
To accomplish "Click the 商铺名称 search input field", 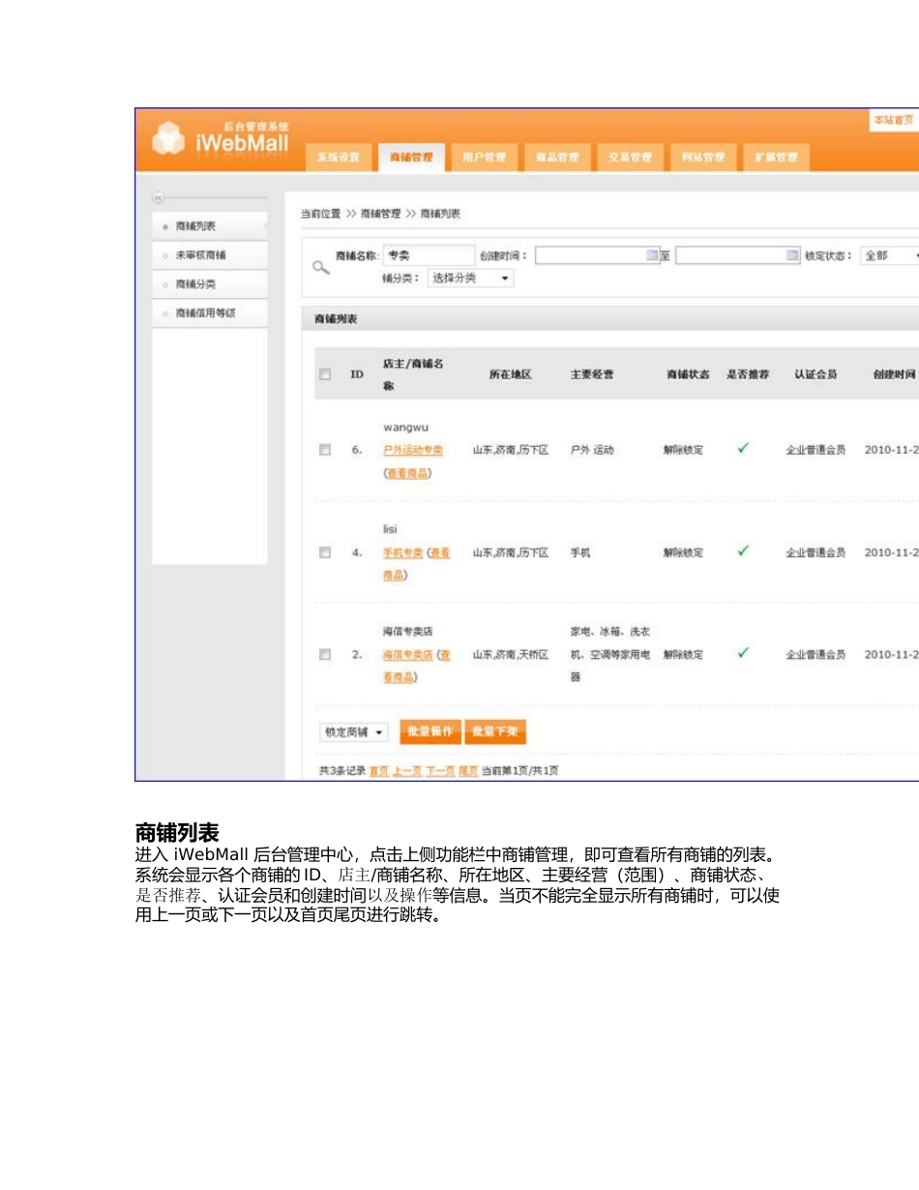I will [429, 255].
